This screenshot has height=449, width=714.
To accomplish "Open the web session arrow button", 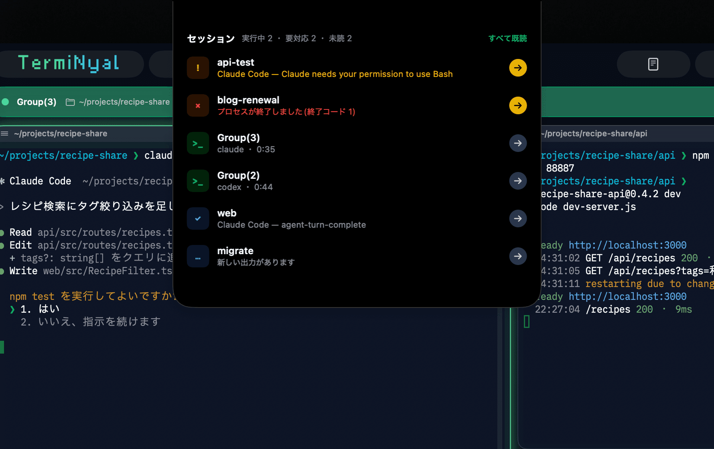I will pos(518,218).
